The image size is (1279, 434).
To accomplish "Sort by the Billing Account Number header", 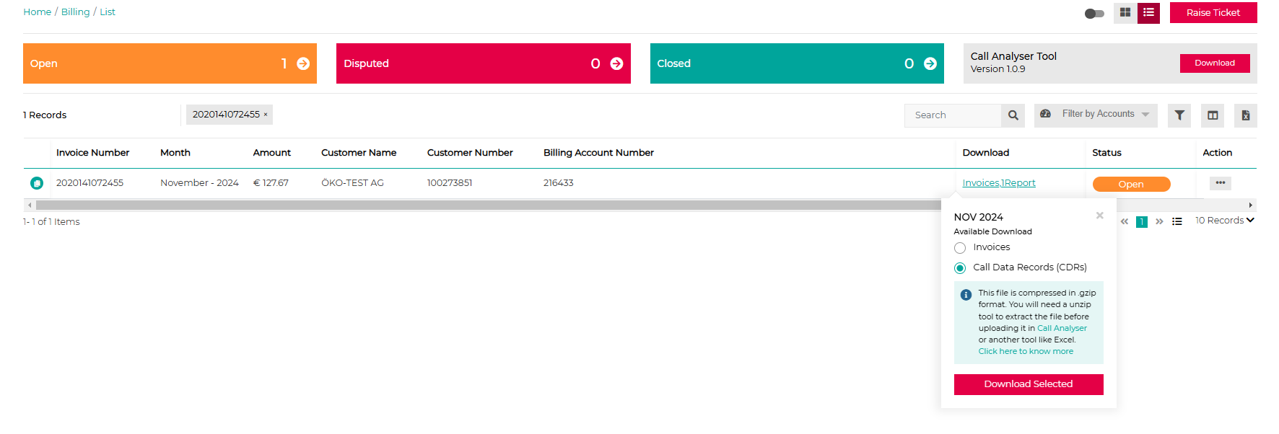I will click(598, 153).
